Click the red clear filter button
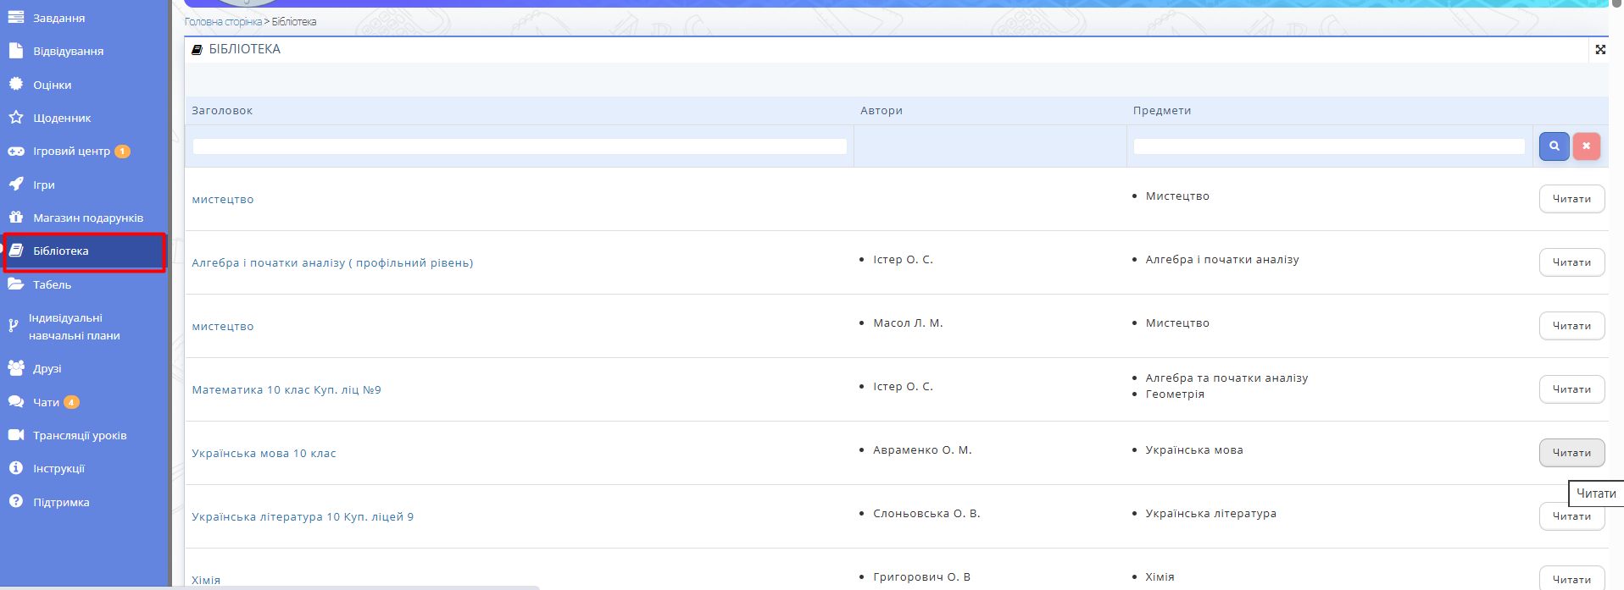Image resolution: width=1624 pixels, height=590 pixels. click(1586, 146)
